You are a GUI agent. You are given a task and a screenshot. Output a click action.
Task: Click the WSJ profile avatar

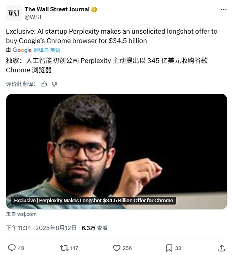(x=14, y=13)
